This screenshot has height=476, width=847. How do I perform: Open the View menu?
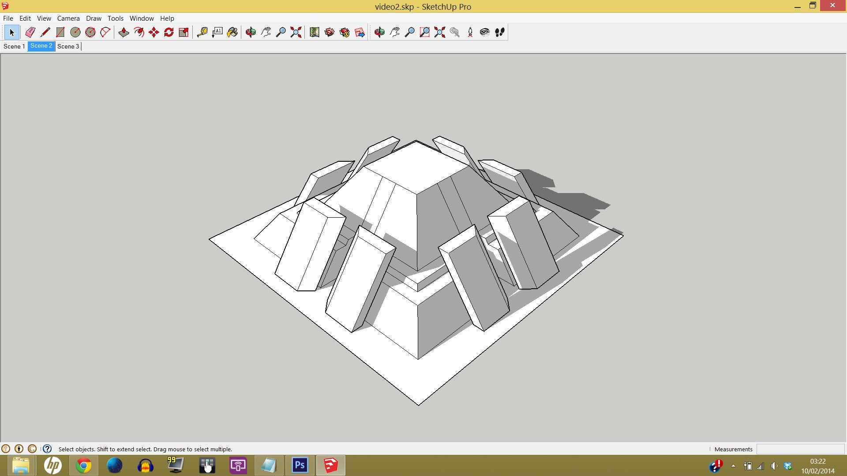(44, 18)
